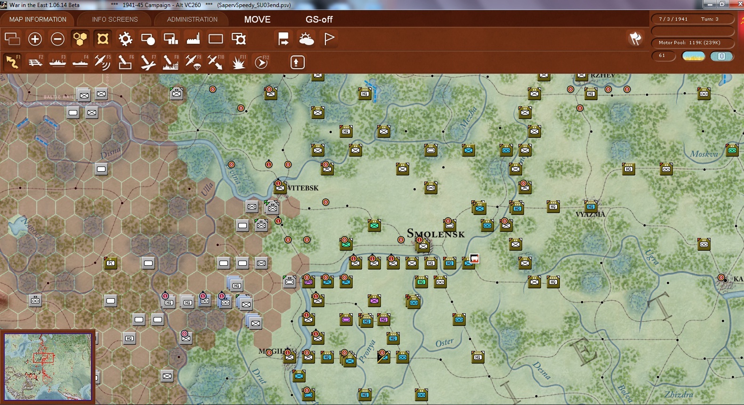Select the F11 explosion mode icon

pos(239,62)
